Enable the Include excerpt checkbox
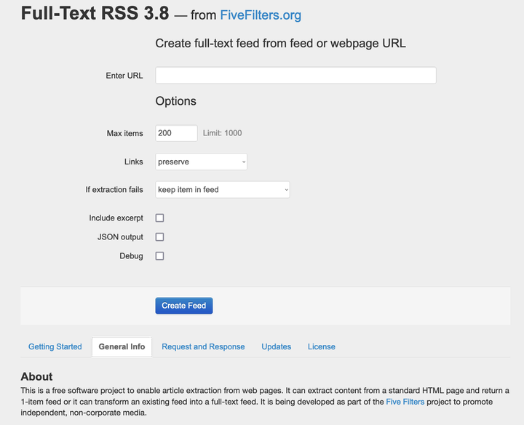524x425 pixels. [160, 218]
